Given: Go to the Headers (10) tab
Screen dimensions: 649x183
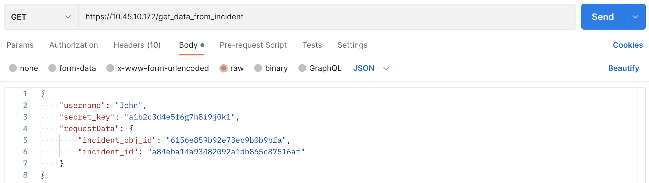Looking at the screenshot, I should click(137, 45).
